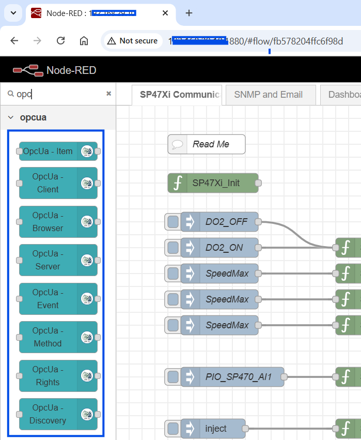Trigger the first SpeedMax inject button
The image size is (361, 440).
pos(173,274)
